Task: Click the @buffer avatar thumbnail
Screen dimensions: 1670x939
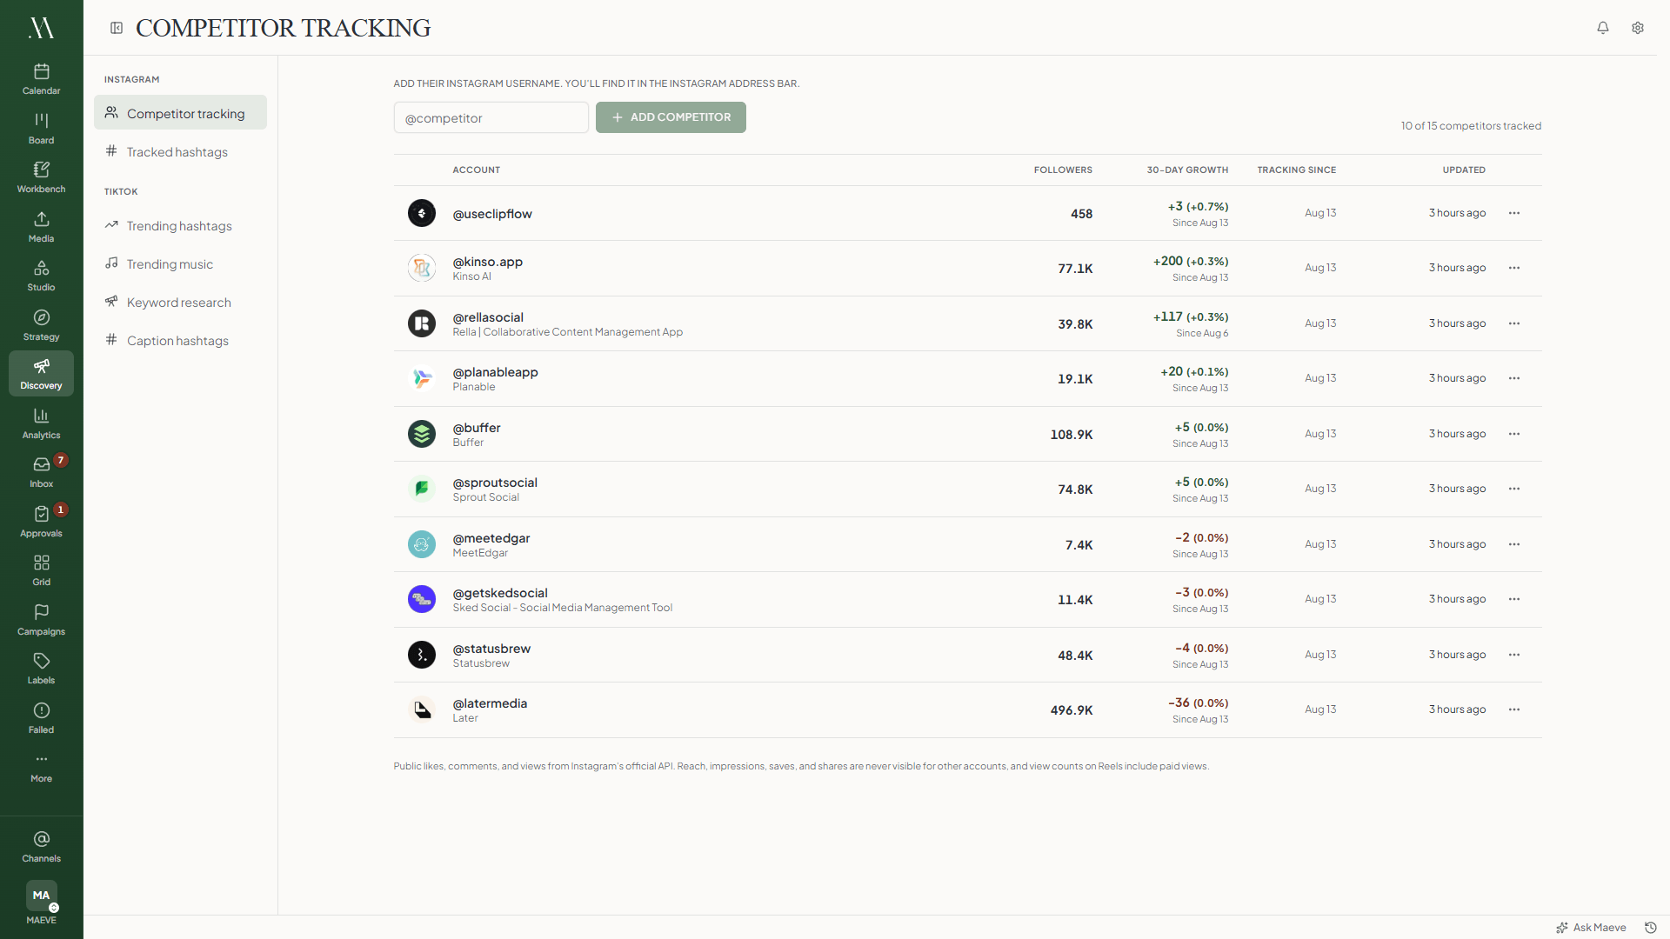Action: point(422,434)
